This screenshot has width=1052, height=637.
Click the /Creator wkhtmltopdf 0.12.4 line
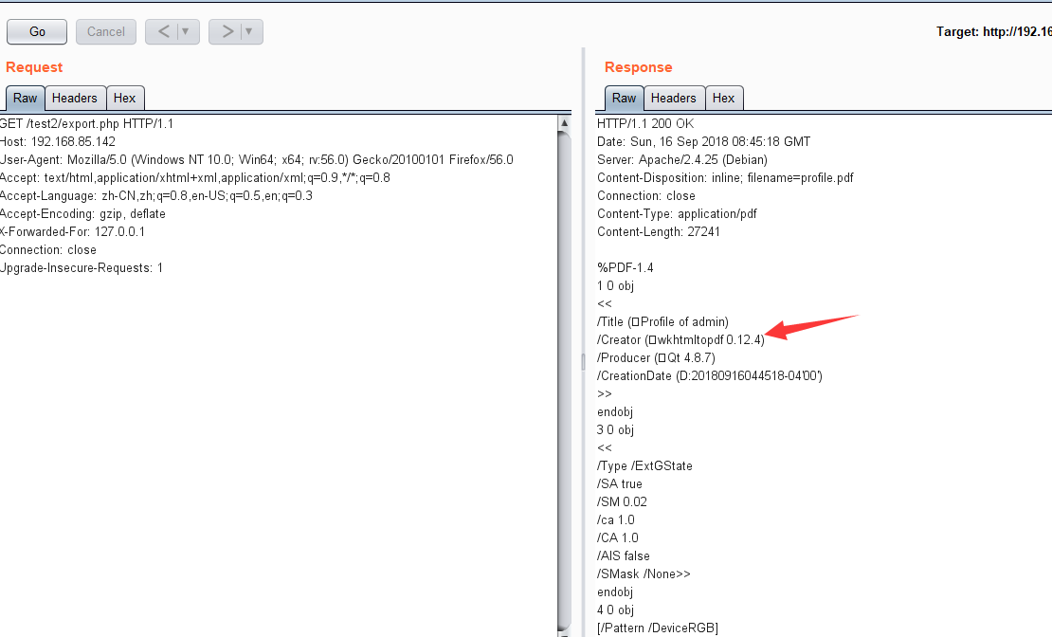pos(680,339)
